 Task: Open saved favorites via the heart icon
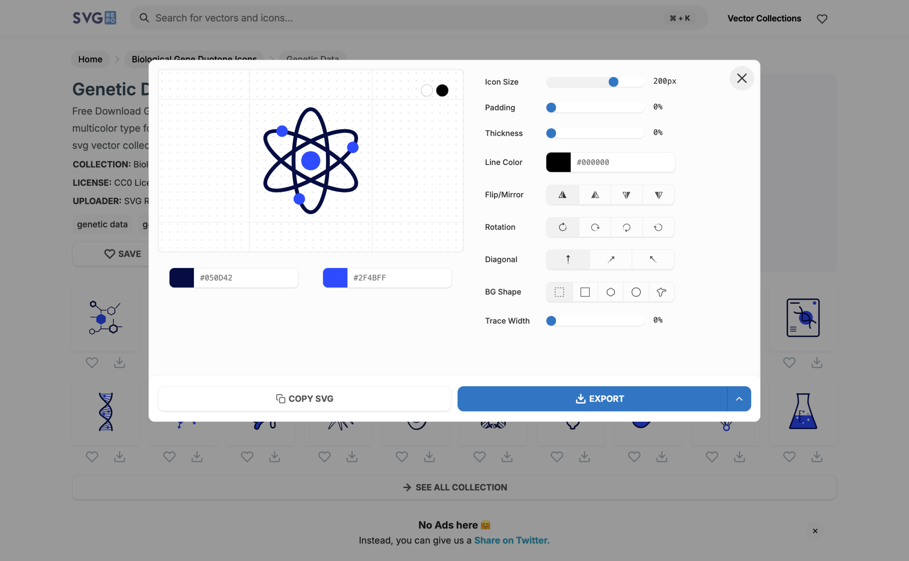pos(822,18)
